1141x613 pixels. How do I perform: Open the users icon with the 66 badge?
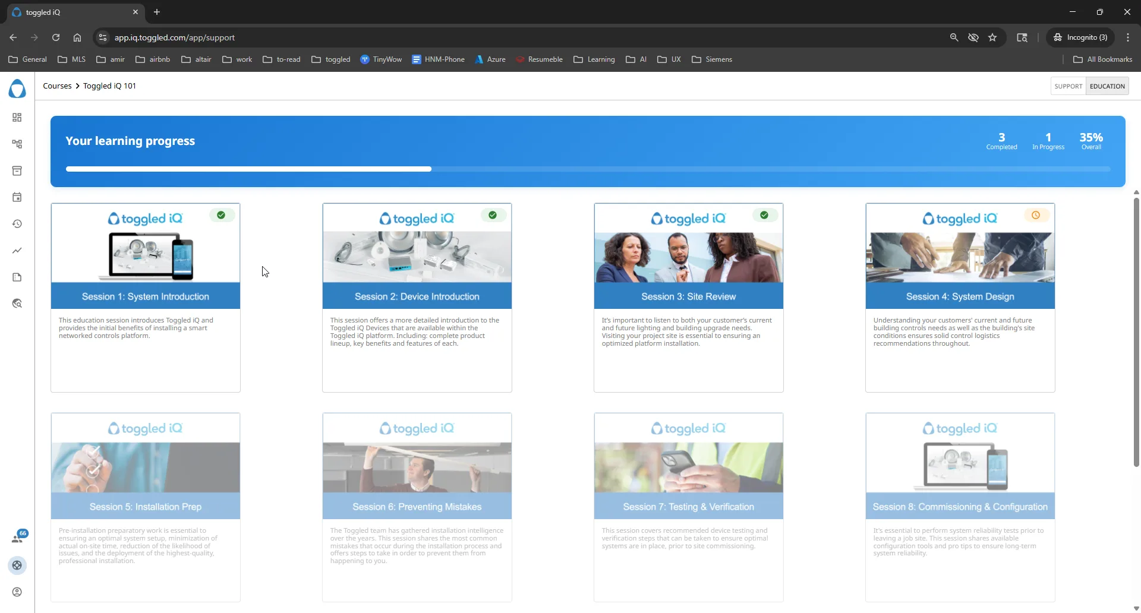18,538
